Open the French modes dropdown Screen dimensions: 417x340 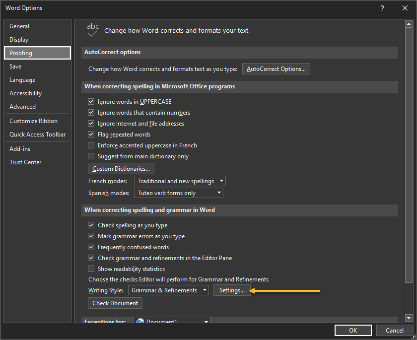180,181
